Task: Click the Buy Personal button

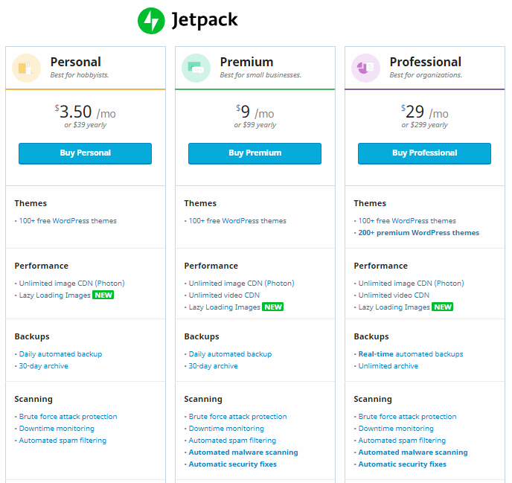Action: pyautogui.click(x=86, y=153)
